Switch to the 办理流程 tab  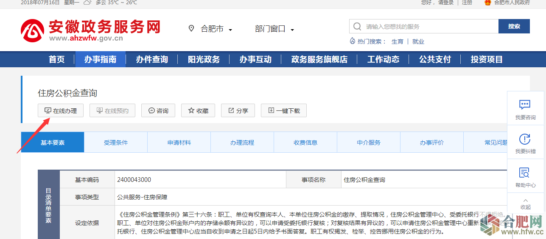(x=242, y=143)
